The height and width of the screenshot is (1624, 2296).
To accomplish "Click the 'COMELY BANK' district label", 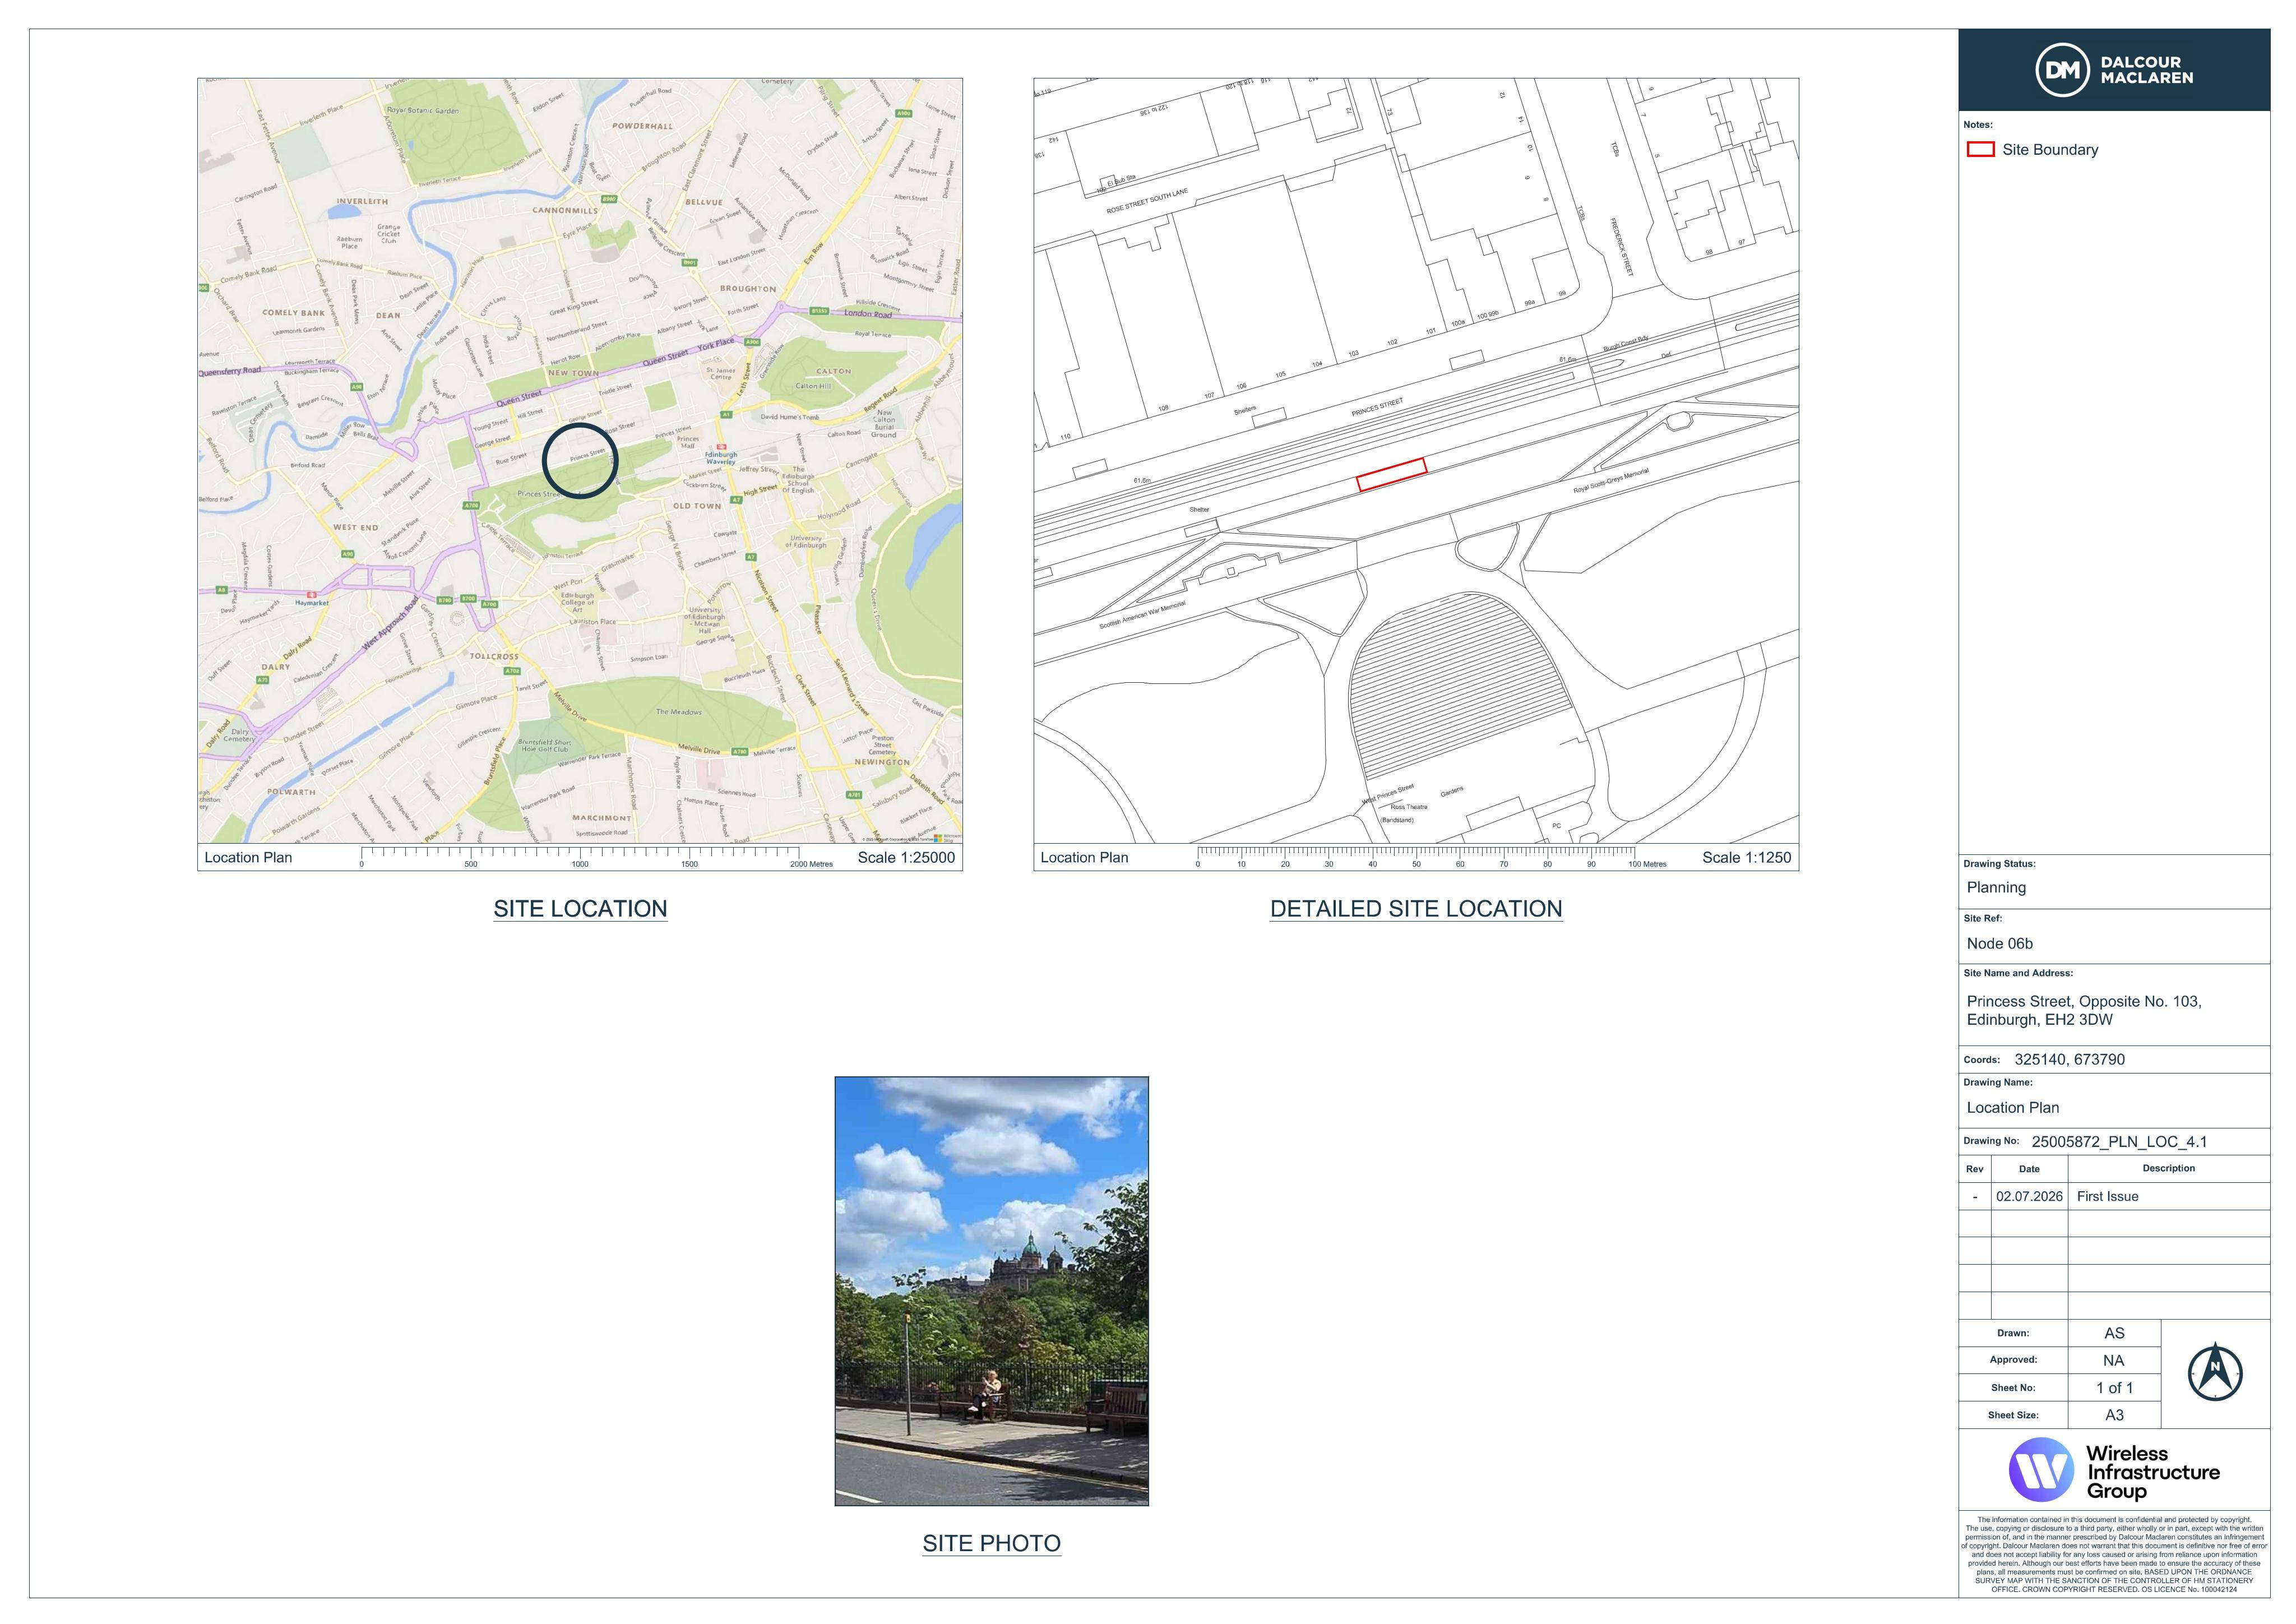I will pyautogui.click(x=293, y=313).
